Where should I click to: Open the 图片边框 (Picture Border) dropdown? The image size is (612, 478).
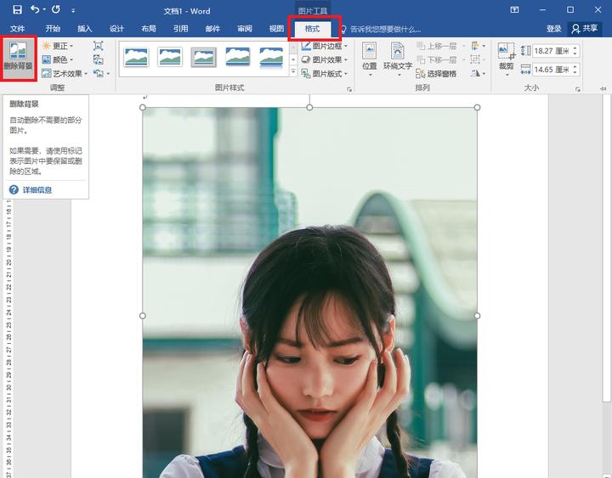(x=325, y=46)
